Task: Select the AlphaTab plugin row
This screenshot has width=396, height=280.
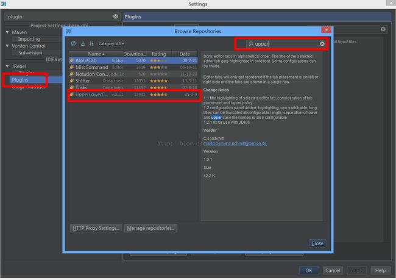Action: 133,60
